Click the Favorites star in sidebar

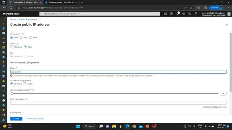4,43
